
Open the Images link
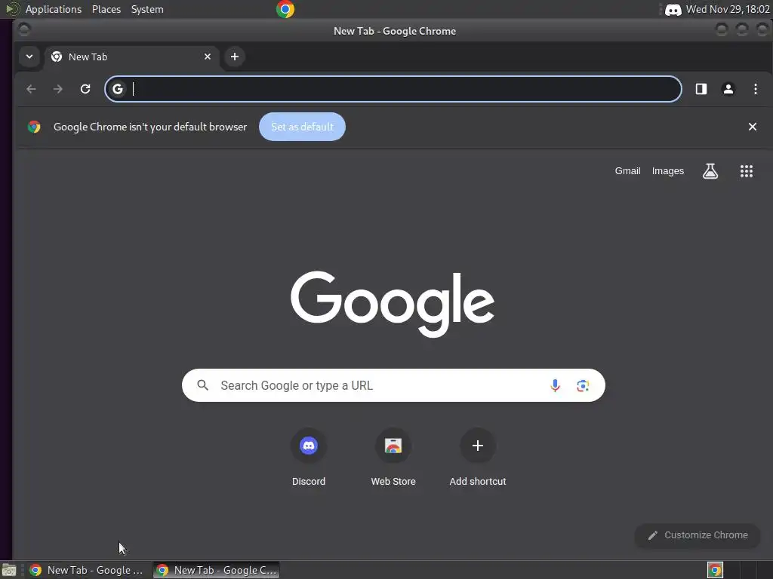click(668, 171)
